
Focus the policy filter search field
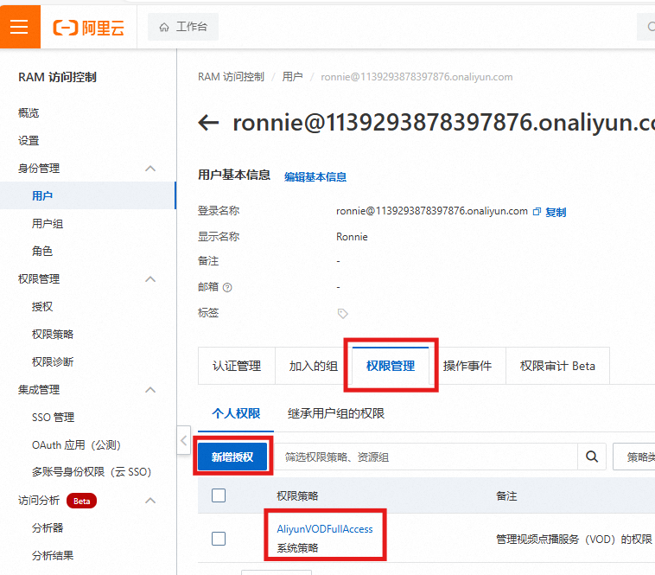pyautogui.click(x=426, y=457)
